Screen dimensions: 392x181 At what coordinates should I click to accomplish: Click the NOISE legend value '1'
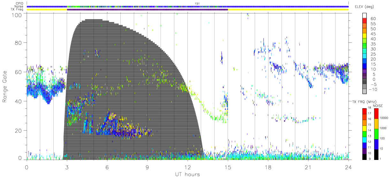[x=381, y=159]
